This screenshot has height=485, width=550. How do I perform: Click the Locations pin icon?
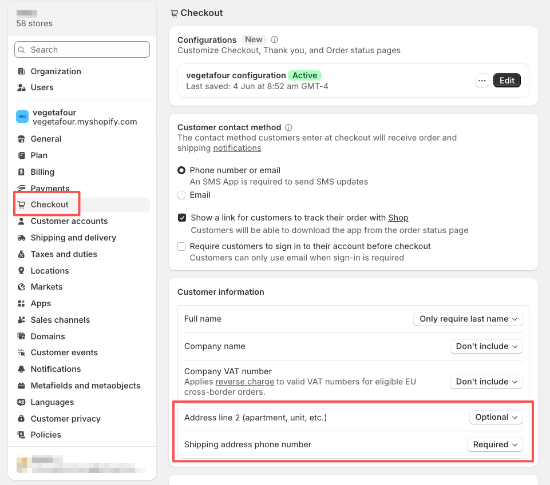[x=21, y=271]
